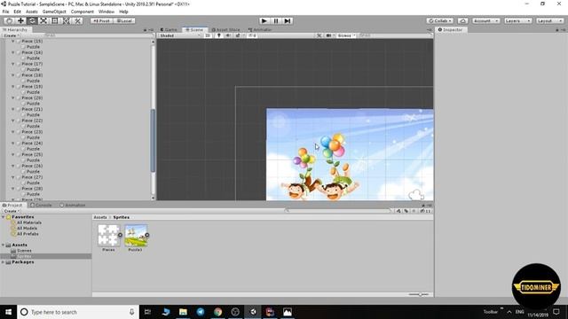Collapse the Piece (20) expander arrow
This screenshot has height=319, width=568.
click(x=13, y=98)
